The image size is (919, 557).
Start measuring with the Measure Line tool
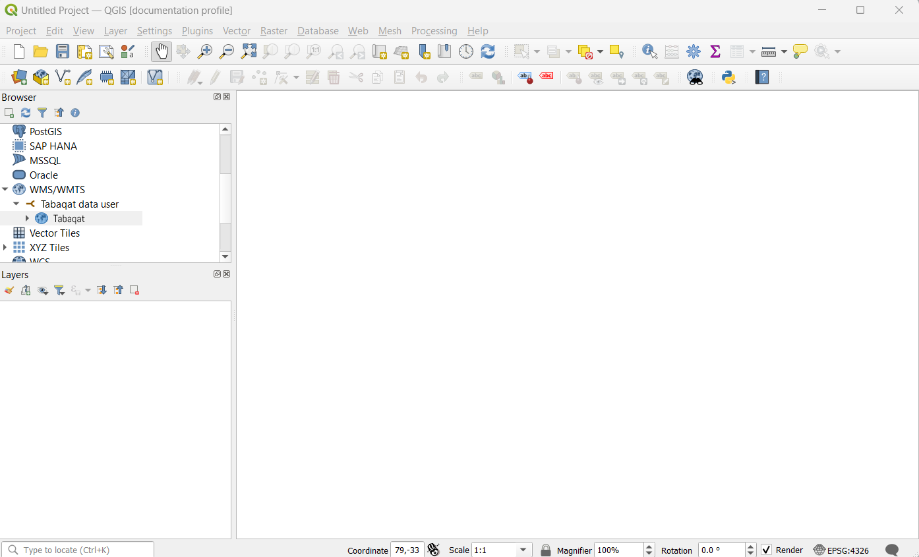(x=769, y=51)
